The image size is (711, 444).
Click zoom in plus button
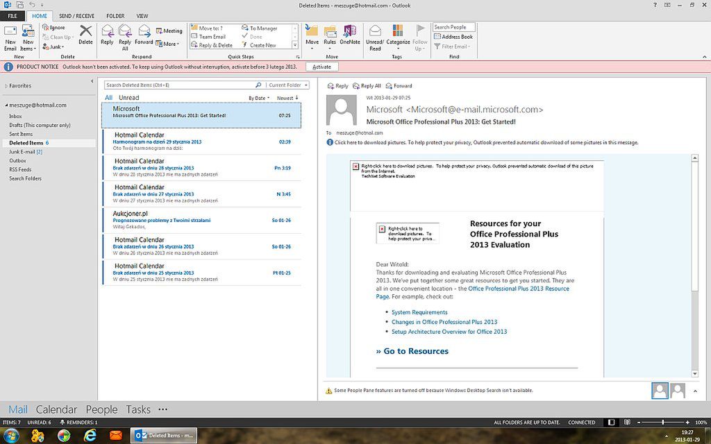687,422
